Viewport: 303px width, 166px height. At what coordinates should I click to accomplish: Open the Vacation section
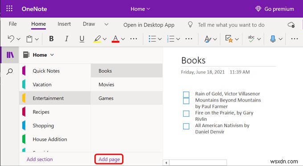click(x=55, y=84)
